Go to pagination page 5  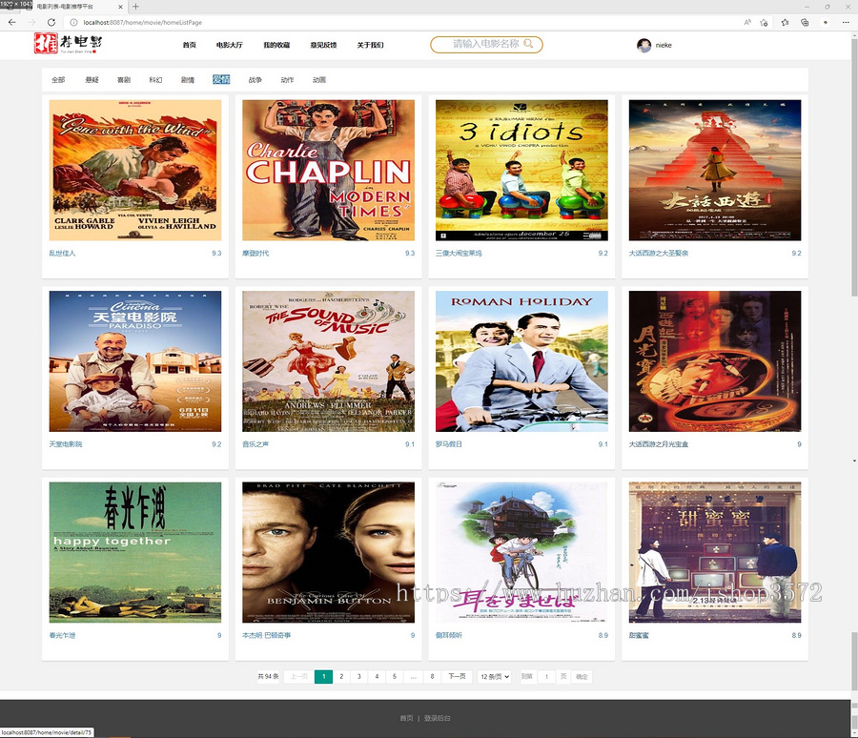pyautogui.click(x=395, y=677)
